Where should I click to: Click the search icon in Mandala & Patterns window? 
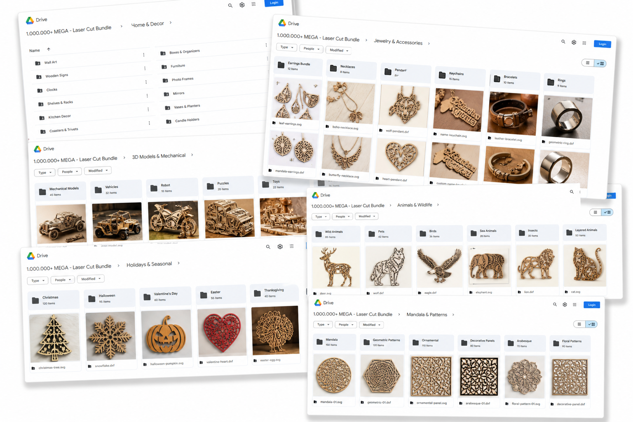coord(555,305)
